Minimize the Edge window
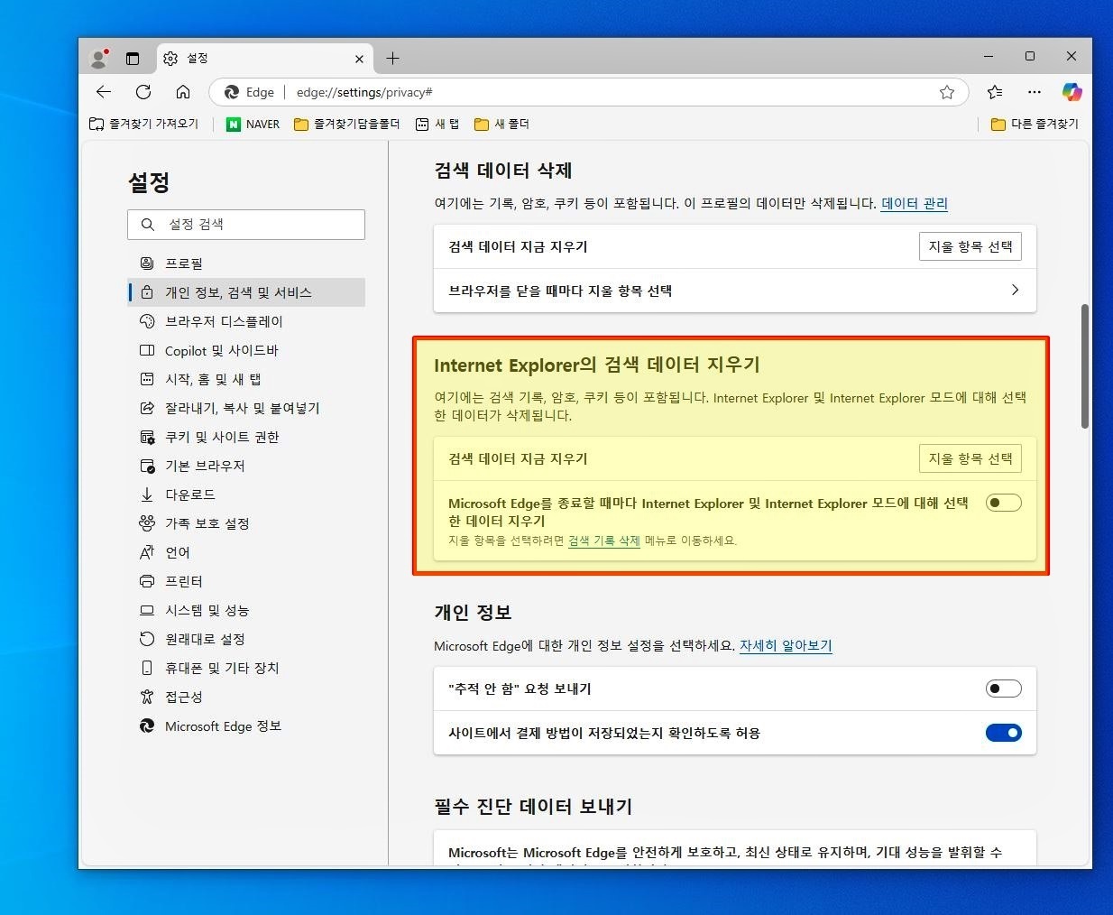Screen dimensions: 1113x915 pyautogui.click(x=989, y=57)
